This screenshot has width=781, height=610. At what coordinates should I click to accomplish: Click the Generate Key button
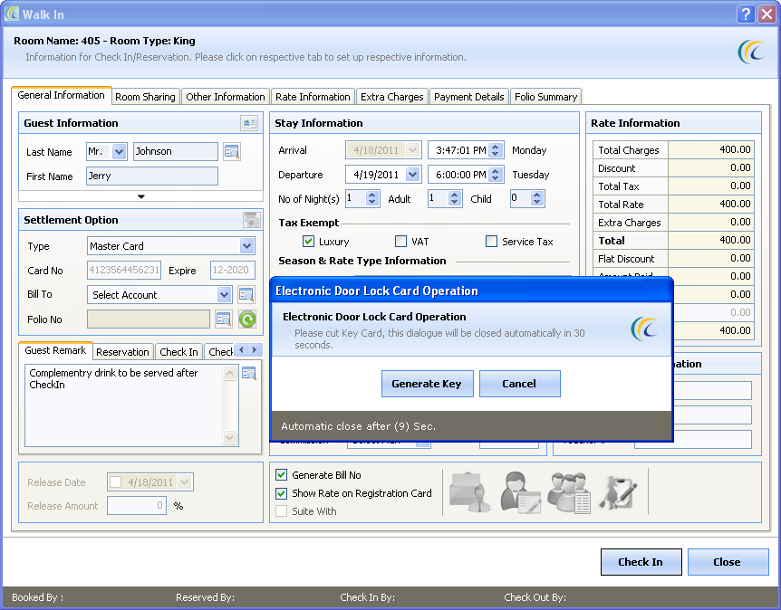[427, 384]
